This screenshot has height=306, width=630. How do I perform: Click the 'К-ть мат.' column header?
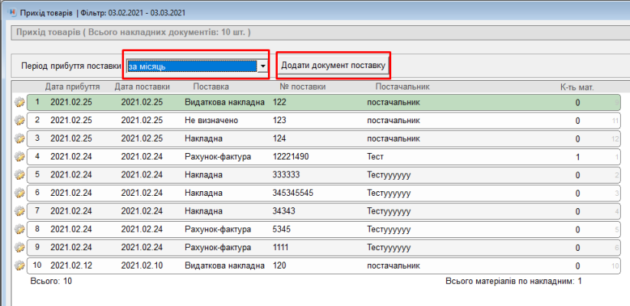[x=577, y=86]
